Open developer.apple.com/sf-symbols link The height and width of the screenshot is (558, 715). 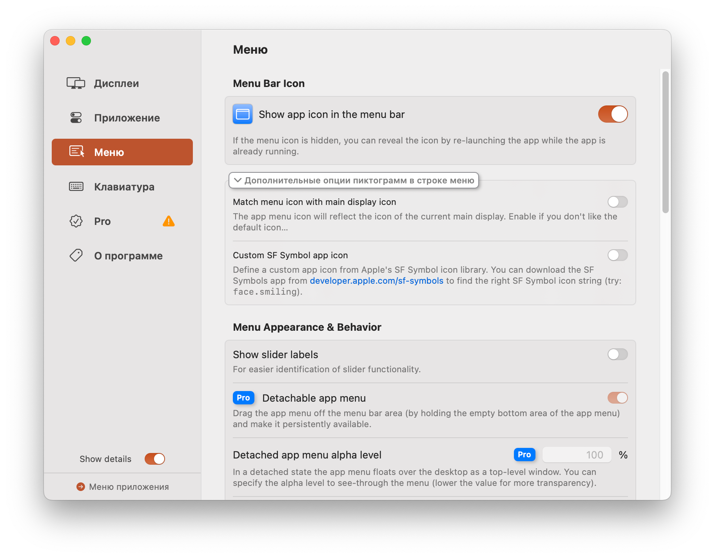tap(376, 281)
